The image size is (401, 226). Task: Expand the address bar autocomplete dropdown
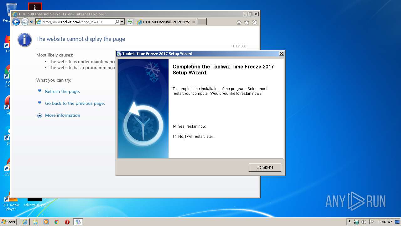point(122,22)
